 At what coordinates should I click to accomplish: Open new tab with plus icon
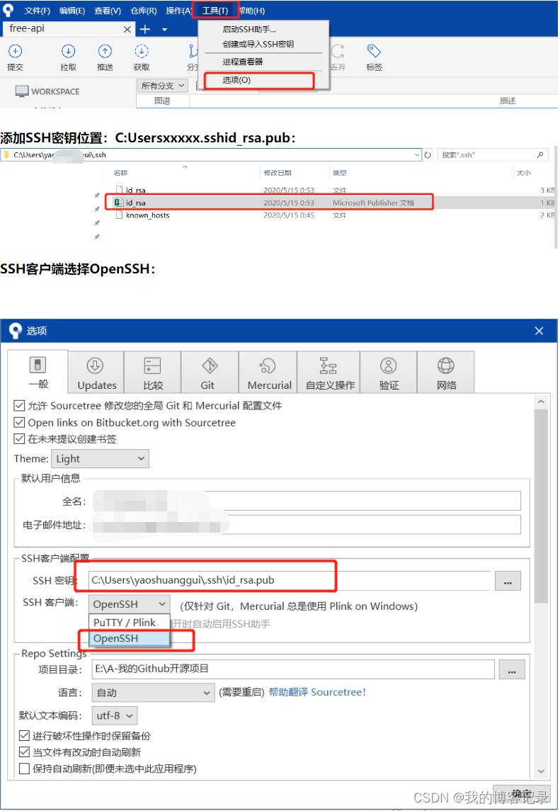145,29
